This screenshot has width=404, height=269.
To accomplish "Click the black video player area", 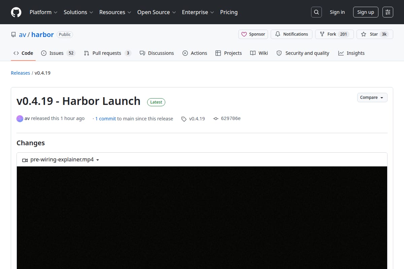I will [202, 218].
